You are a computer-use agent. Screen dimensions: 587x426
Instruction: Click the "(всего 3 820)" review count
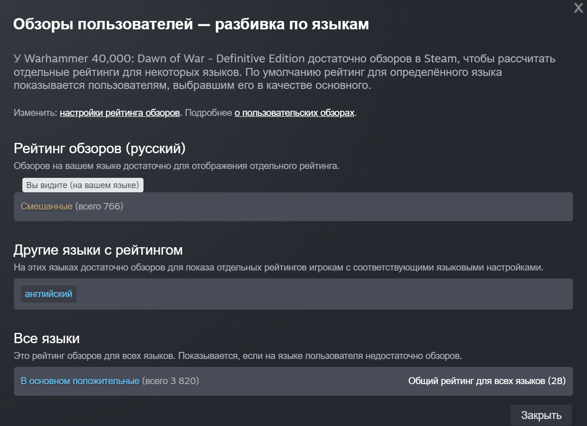click(x=171, y=381)
